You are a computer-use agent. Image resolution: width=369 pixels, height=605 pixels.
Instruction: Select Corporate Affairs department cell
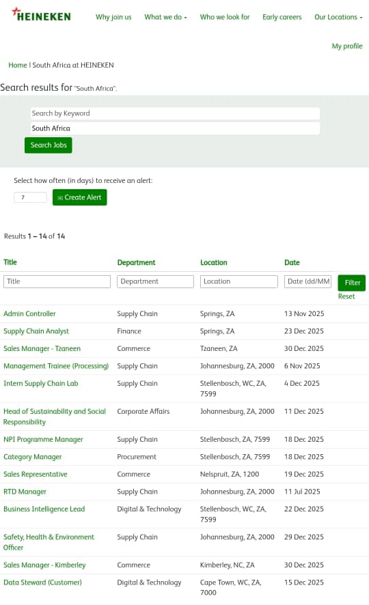tap(143, 412)
